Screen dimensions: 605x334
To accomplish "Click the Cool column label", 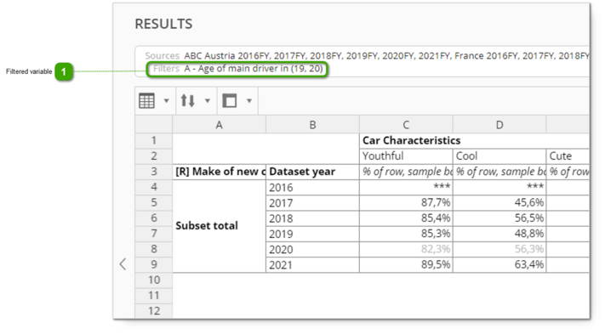I will coord(499,156).
